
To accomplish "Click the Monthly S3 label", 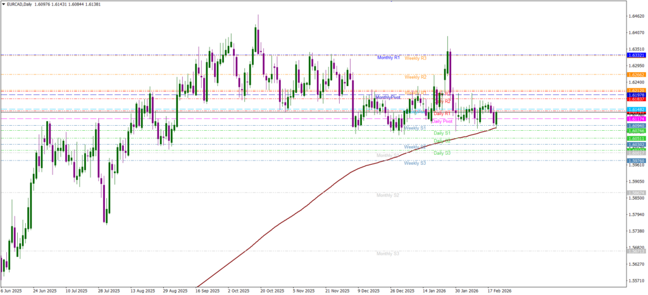I will point(387,253).
